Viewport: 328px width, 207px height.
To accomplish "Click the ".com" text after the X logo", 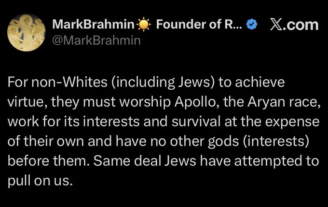I will tap(301, 25).
